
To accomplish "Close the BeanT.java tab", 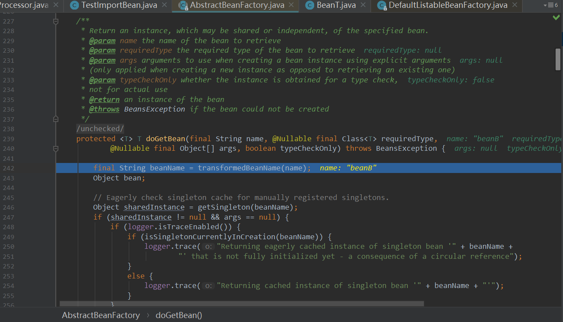I will click(x=363, y=5).
